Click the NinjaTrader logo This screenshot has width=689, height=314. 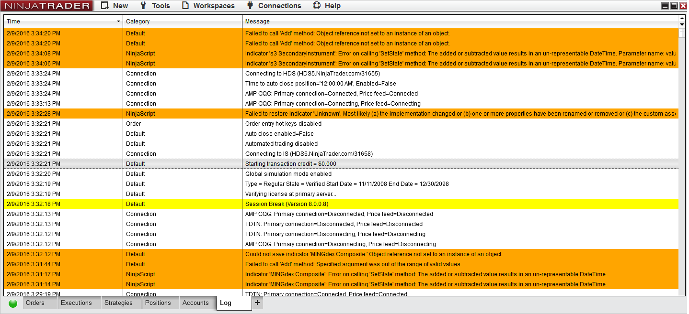(46, 6)
